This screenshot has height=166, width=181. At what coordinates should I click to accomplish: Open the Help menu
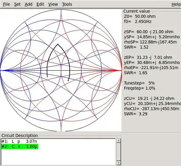tap(176, 4)
